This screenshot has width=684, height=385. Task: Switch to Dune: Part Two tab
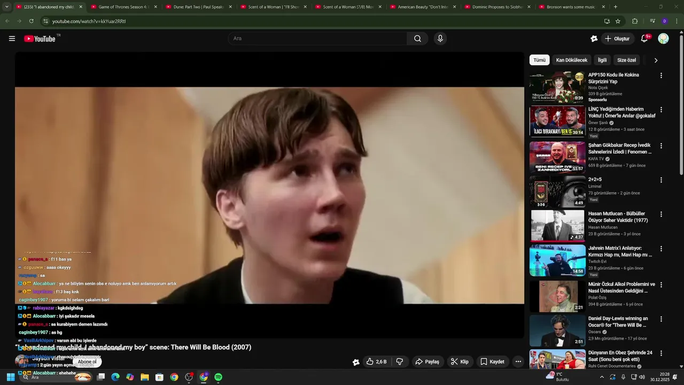198,7
